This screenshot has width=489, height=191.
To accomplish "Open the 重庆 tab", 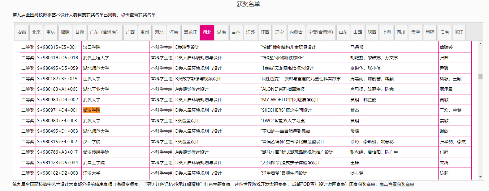I will click(51, 32).
